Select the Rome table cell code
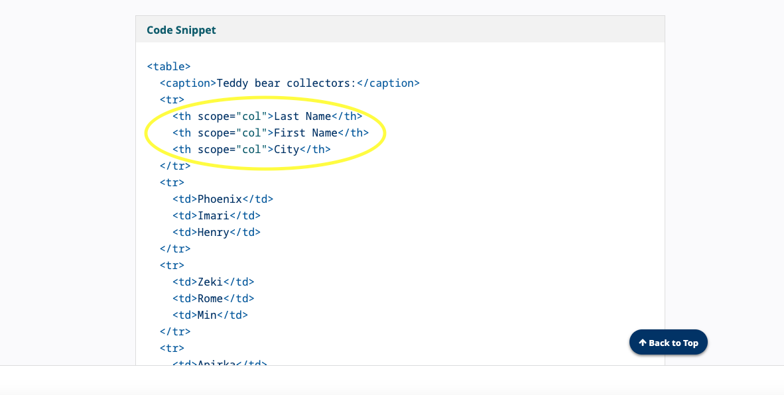 pos(213,298)
